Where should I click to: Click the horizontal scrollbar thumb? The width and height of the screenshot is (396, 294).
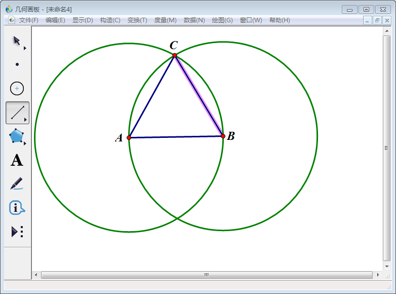[206, 275]
